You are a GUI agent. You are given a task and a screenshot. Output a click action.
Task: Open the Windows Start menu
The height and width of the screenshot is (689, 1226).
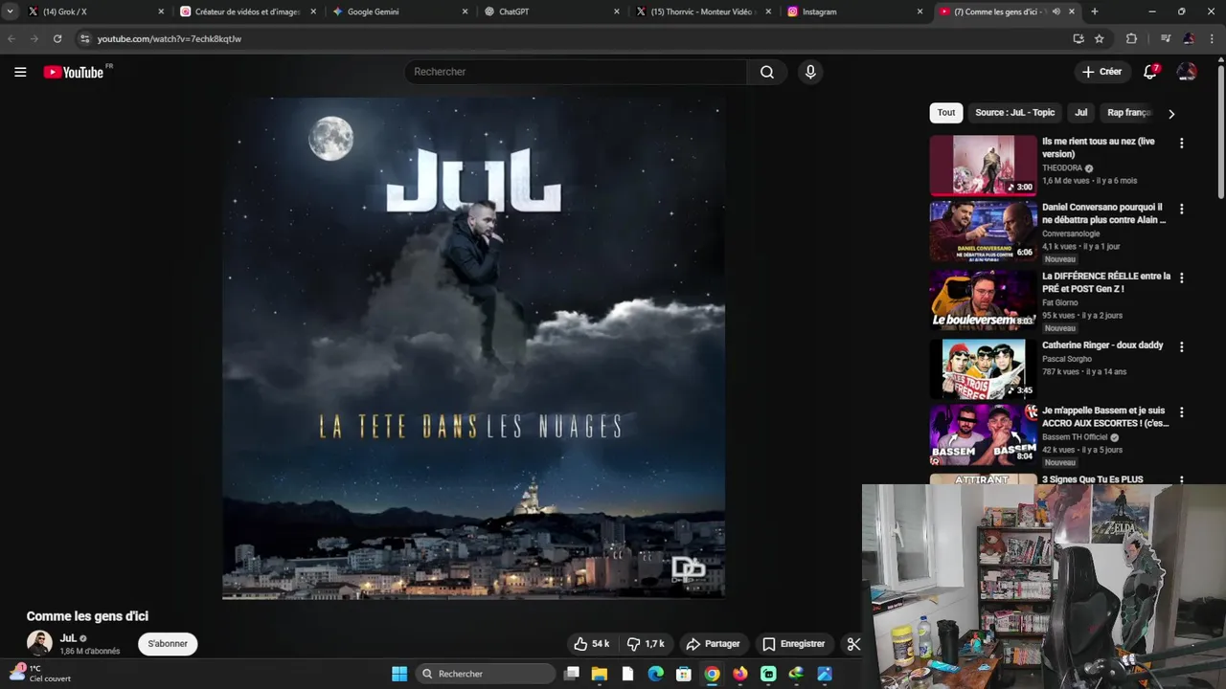click(x=399, y=674)
